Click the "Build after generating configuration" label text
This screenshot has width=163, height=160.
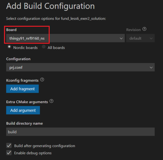(45, 146)
